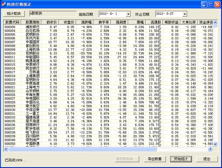Select stock code 600005
Screen dimensions: 222x168
click(x=10, y=35)
